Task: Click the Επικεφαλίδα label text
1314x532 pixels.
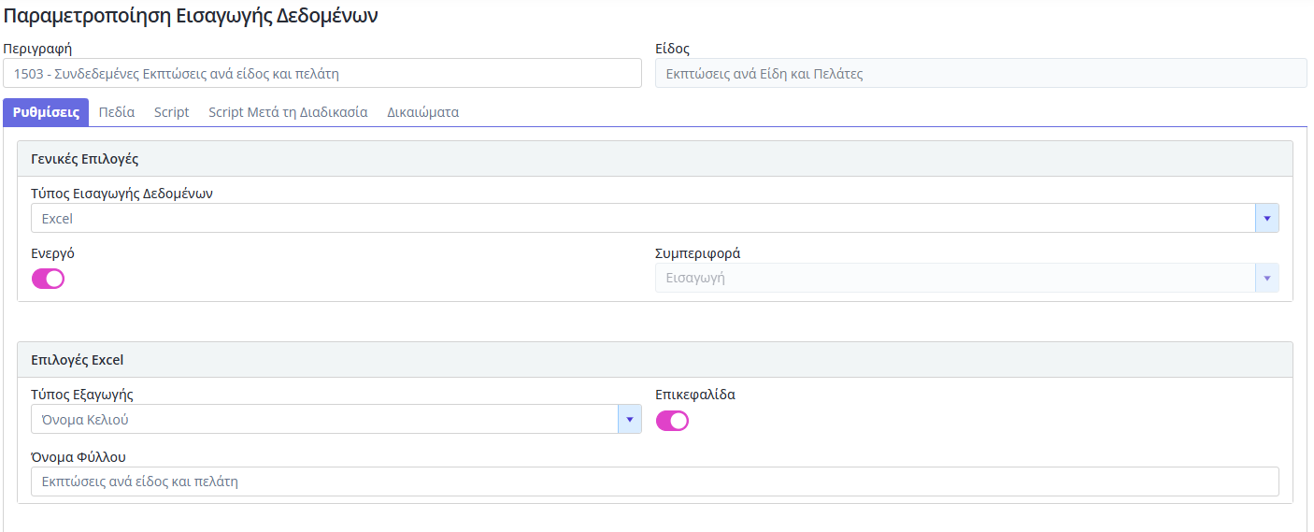Action: (695, 395)
